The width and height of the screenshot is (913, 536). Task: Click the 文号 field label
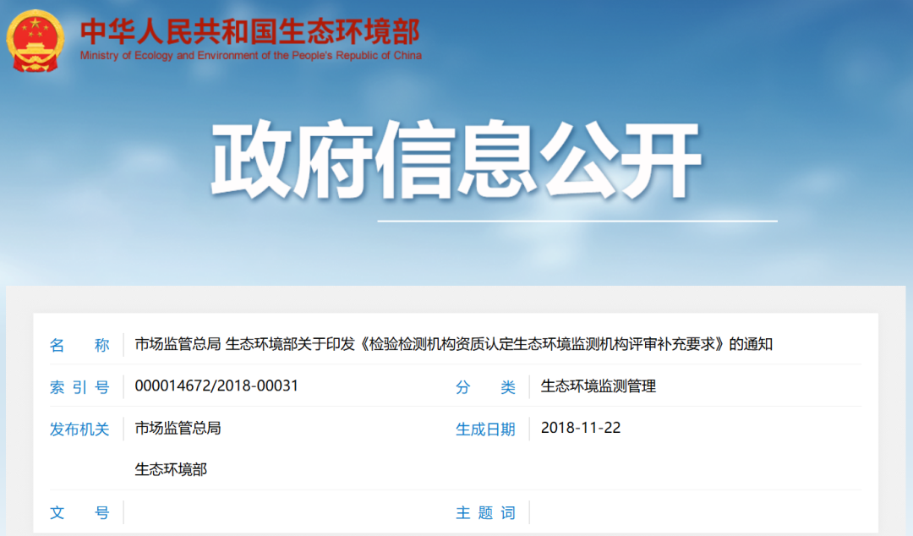79,513
